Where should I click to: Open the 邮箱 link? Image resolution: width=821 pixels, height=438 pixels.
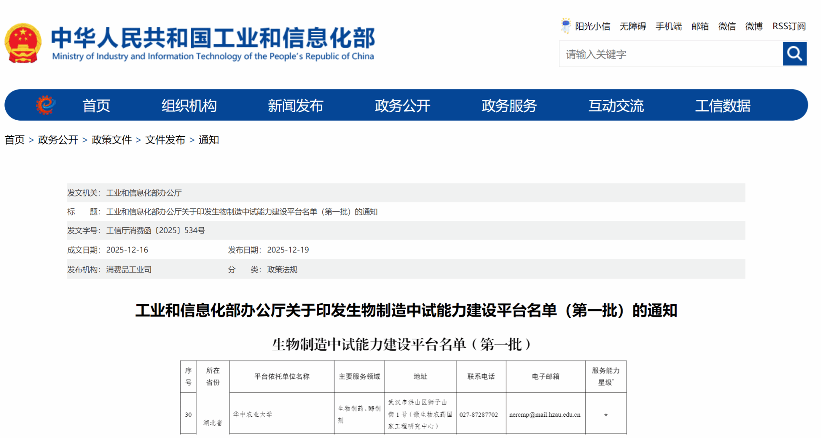700,26
